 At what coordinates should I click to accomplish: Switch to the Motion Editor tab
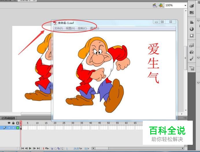[x=8, y=118]
